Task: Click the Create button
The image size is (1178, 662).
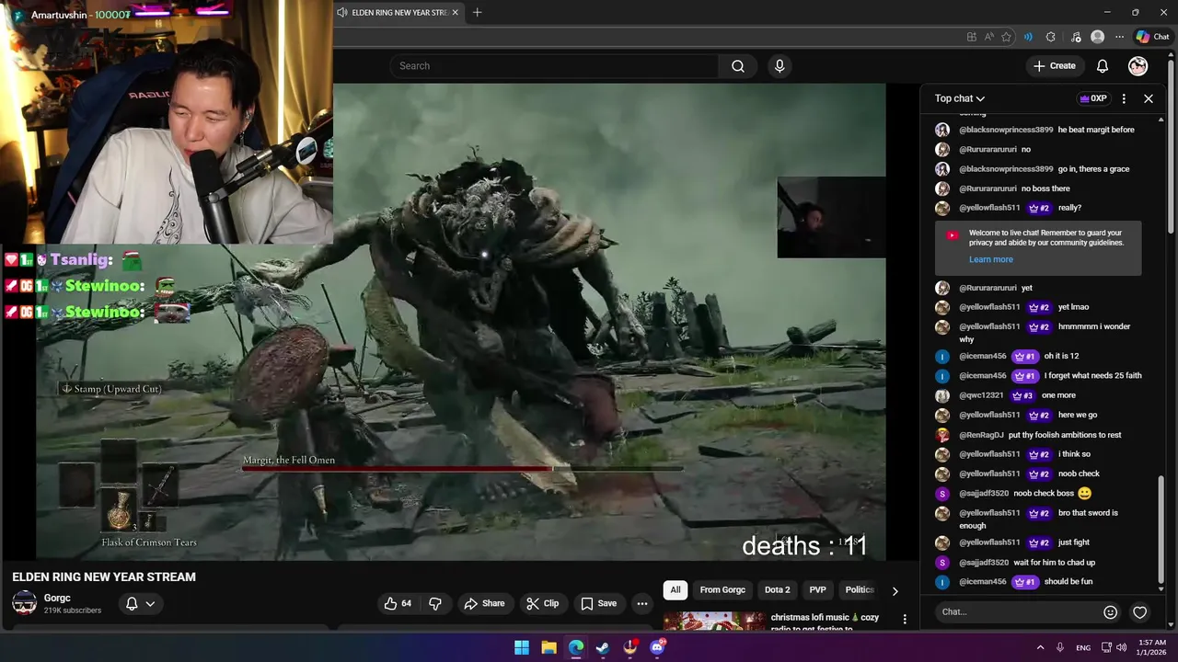Action: [x=1054, y=66]
